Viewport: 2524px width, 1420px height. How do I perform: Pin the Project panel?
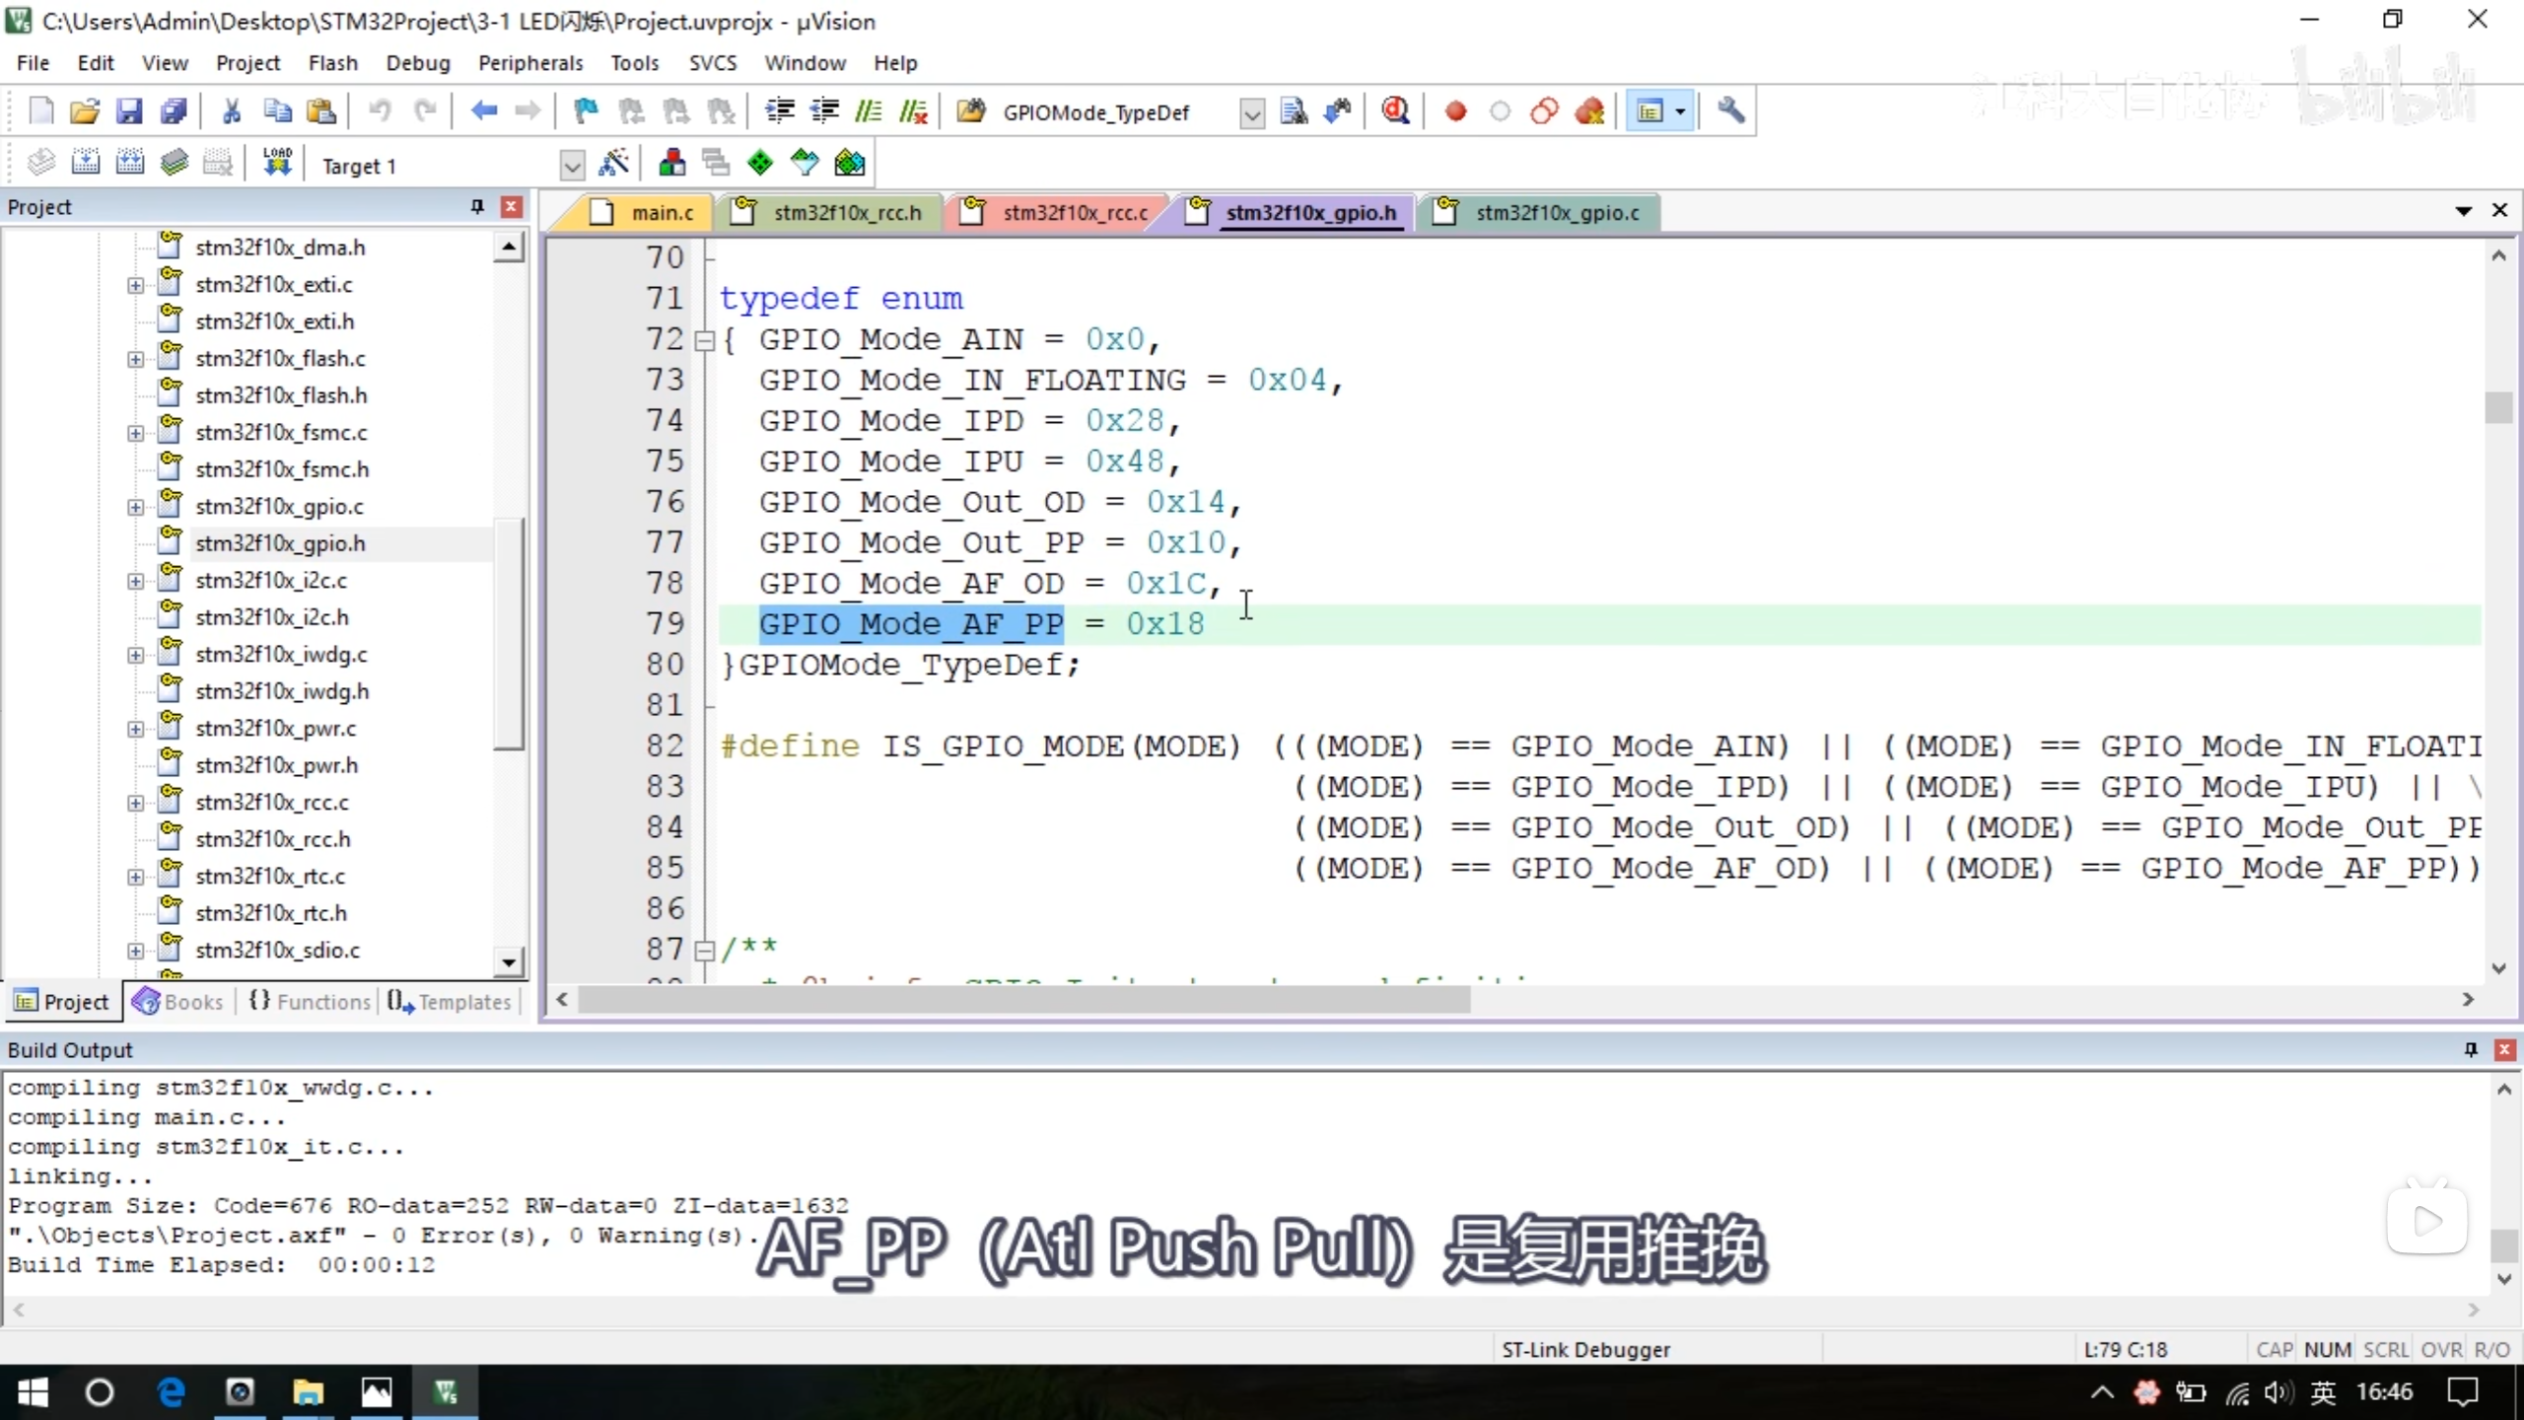477,206
